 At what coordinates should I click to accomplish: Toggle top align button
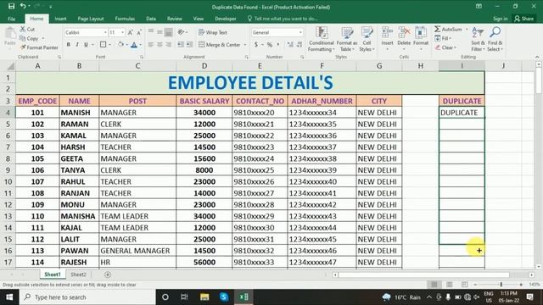(x=151, y=32)
